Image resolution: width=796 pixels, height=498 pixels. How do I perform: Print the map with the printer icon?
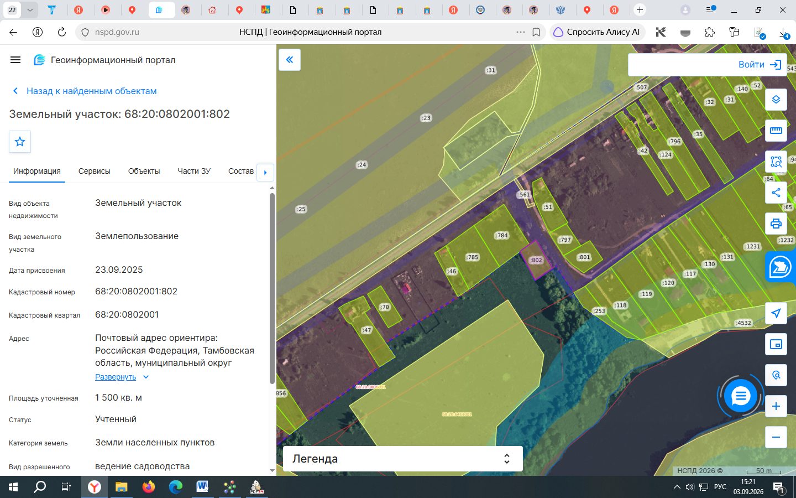[776, 224]
